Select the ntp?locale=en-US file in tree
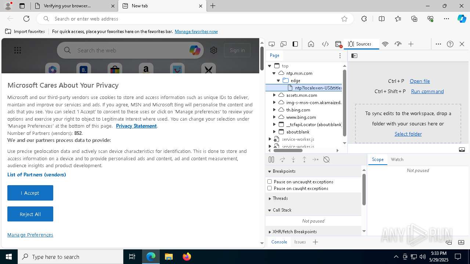 click(304, 88)
